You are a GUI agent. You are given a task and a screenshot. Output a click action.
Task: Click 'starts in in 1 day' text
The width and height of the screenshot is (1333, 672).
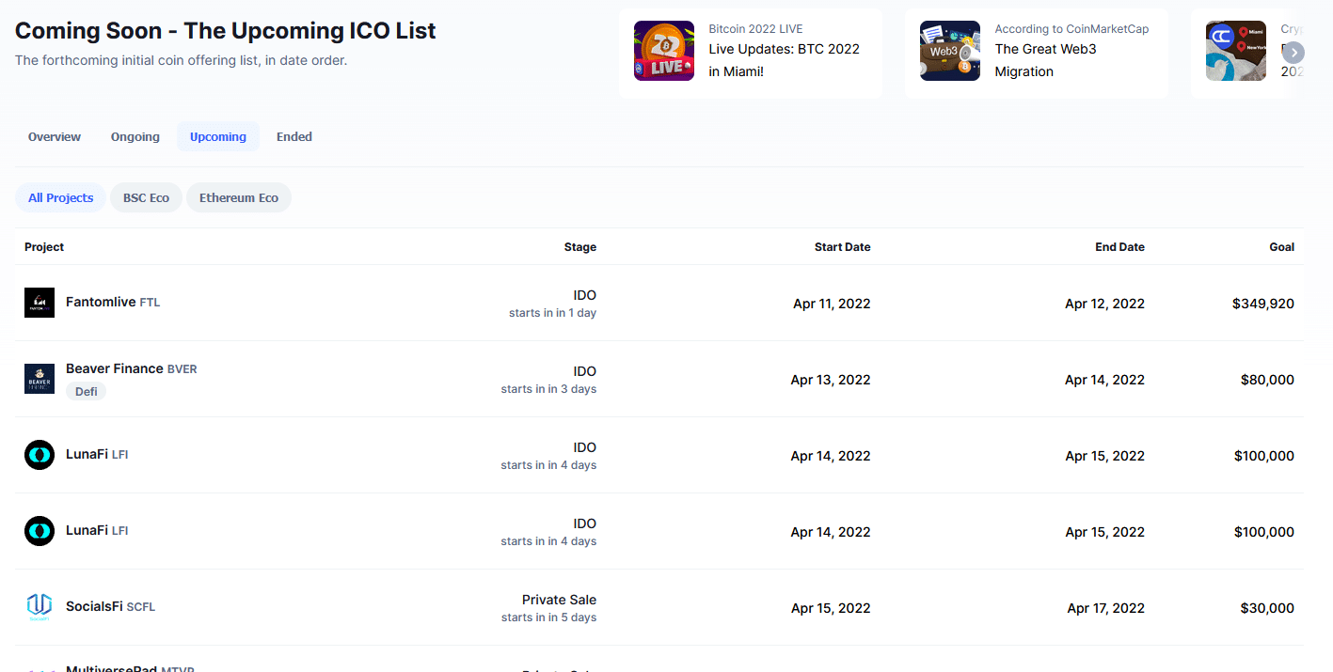click(x=552, y=313)
